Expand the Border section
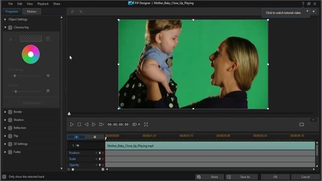322x181 pixels. [x=5, y=112]
